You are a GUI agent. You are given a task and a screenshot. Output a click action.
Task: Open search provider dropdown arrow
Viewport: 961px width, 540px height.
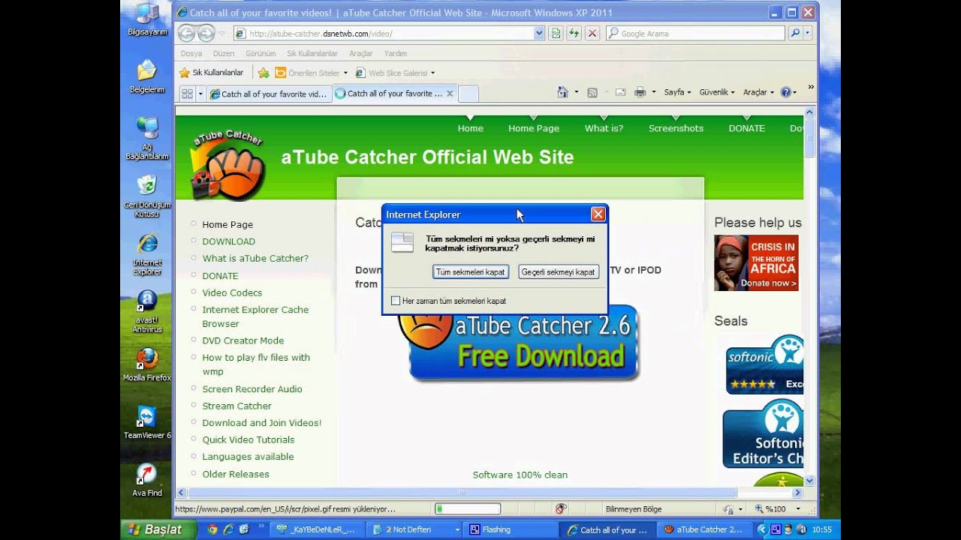pos(808,33)
